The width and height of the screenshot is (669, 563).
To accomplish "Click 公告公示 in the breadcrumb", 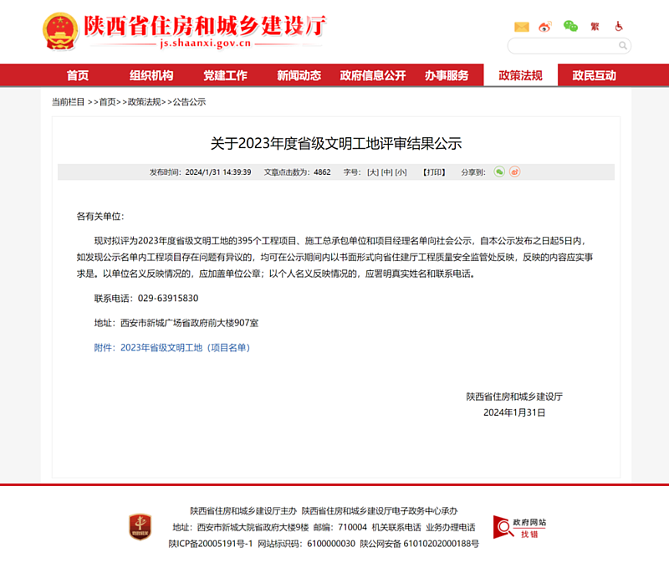I will tap(189, 102).
